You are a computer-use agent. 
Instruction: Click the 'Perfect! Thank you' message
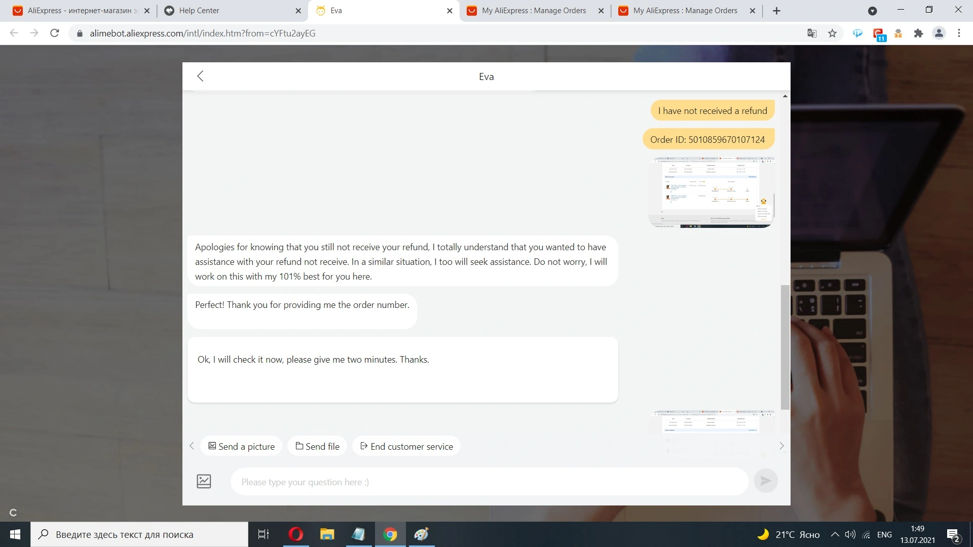click(x=302, y=311)
